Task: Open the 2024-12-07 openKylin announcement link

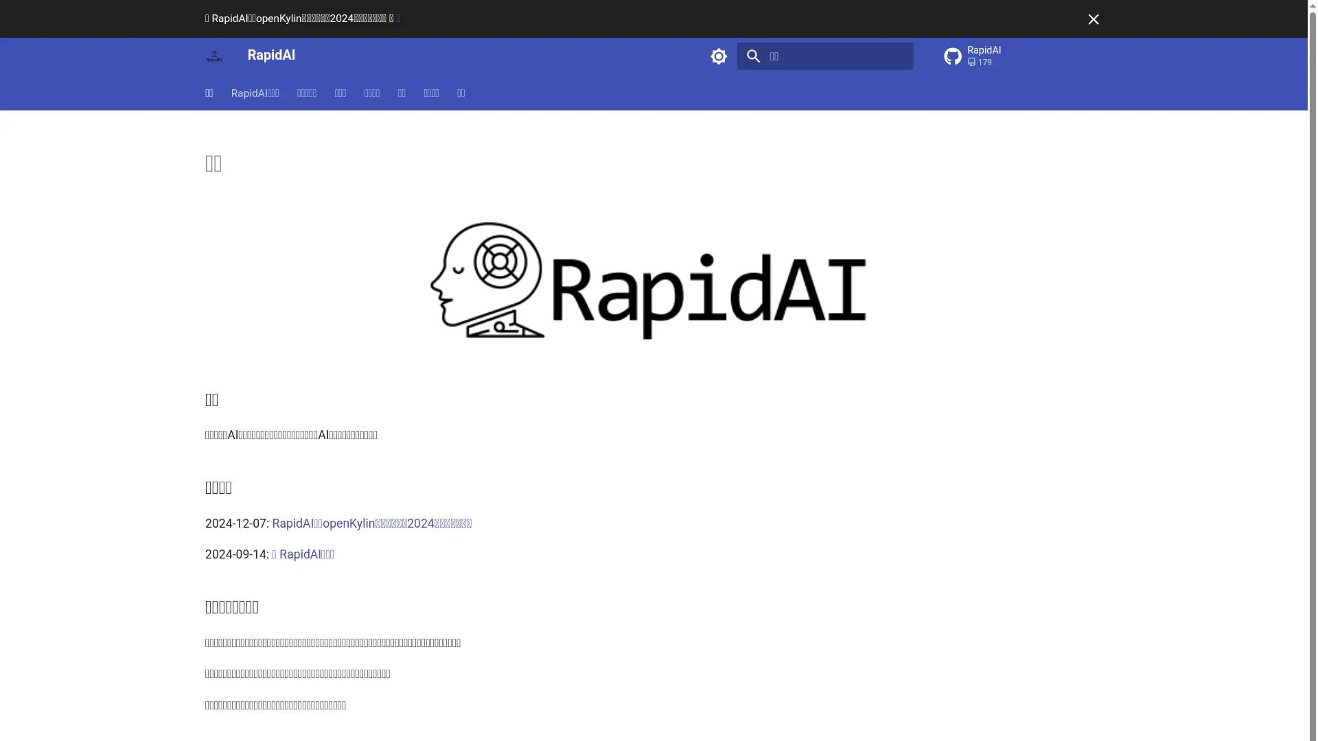Action: tap(371, 523)
